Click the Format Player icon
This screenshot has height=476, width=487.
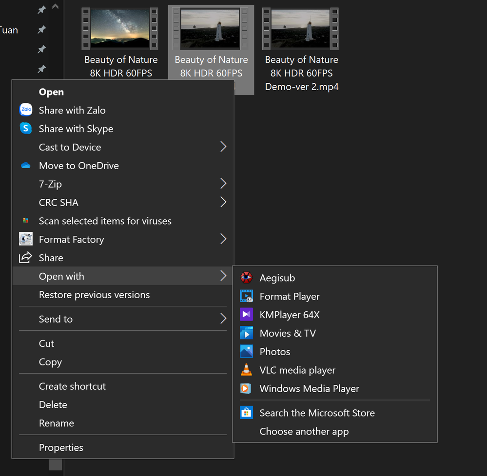[246, 297]
